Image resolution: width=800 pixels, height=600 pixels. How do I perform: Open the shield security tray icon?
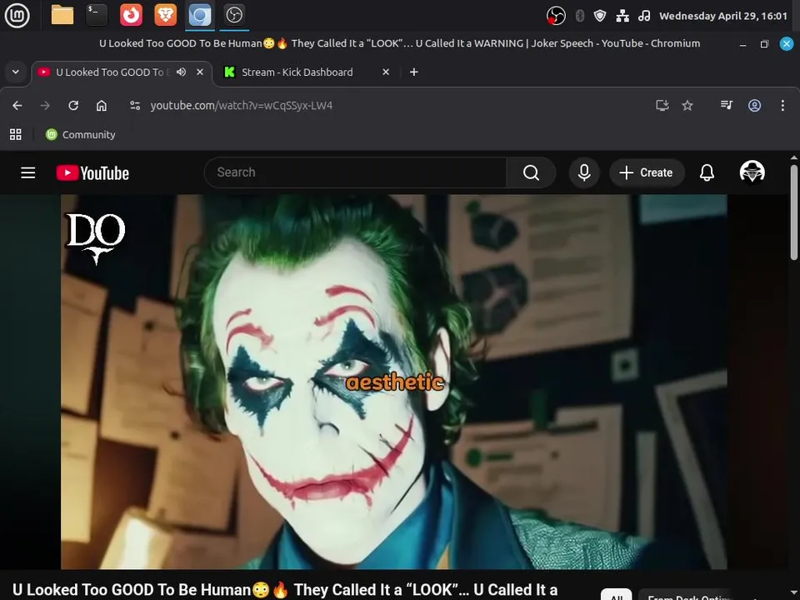point(600,16)
